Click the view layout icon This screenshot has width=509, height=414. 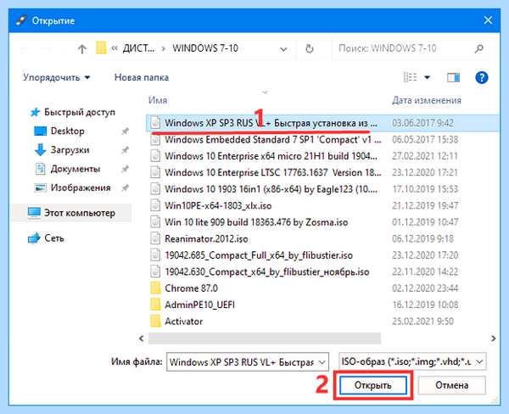(x=410, y=77)
